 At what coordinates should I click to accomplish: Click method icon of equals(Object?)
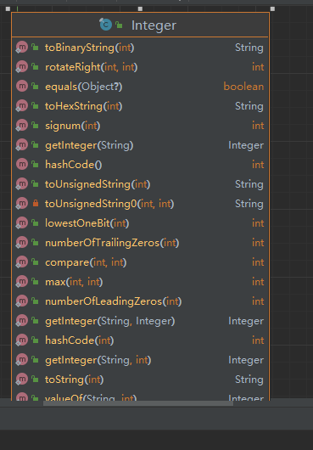[22, 86]
